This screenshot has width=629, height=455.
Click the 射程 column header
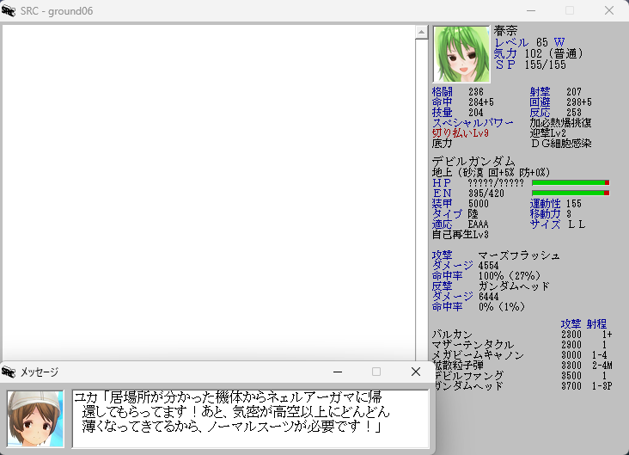[596, 323]
